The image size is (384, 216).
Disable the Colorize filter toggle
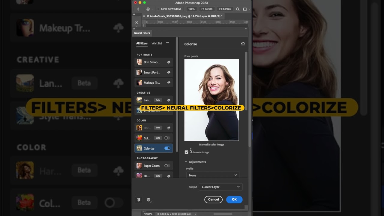(x=167, y=148)
